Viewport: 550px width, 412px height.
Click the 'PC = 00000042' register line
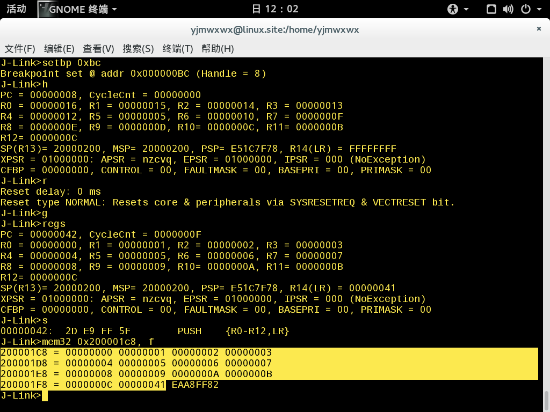click(100, 234)
